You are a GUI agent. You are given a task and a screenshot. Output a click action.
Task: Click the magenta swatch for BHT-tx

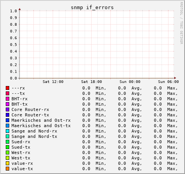[x=7, y=104]
